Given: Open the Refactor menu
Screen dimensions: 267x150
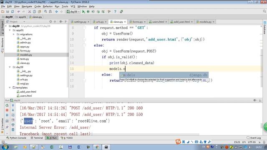Looking at the screenshot, I should tap(48, 7).
